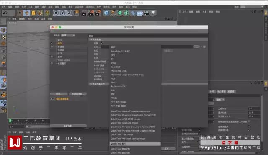
Task: Click the file path browse button
Action: tap(196, 46)
